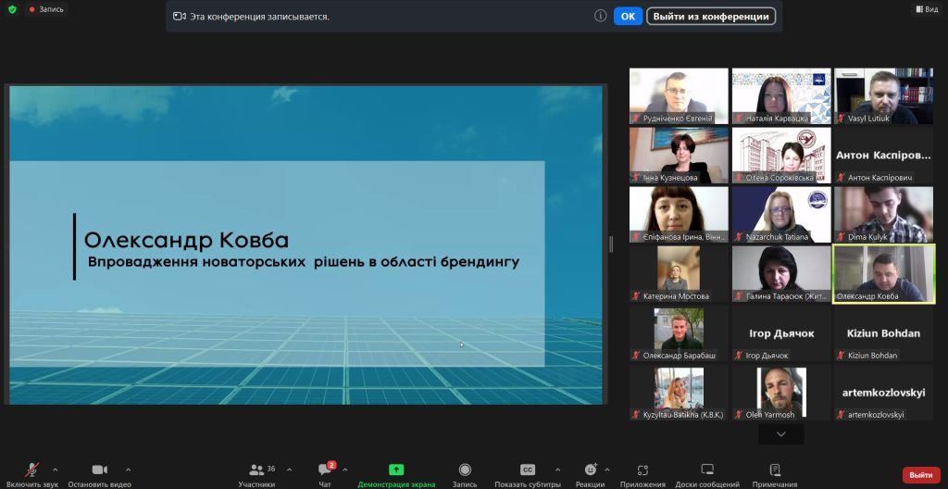The image size is (948, 489).
Task: Expand audio options arrow beside microphone
Action: [56, 470]
